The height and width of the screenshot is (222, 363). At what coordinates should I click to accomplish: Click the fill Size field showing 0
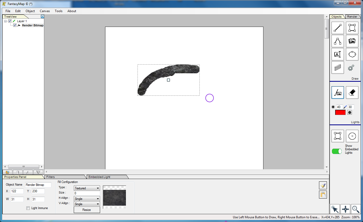87,193
